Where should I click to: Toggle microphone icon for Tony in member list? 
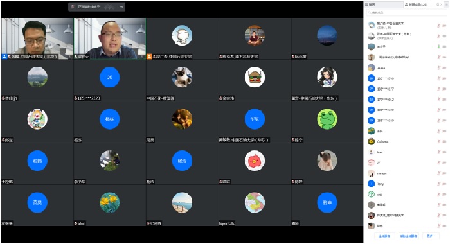[438, 184]
